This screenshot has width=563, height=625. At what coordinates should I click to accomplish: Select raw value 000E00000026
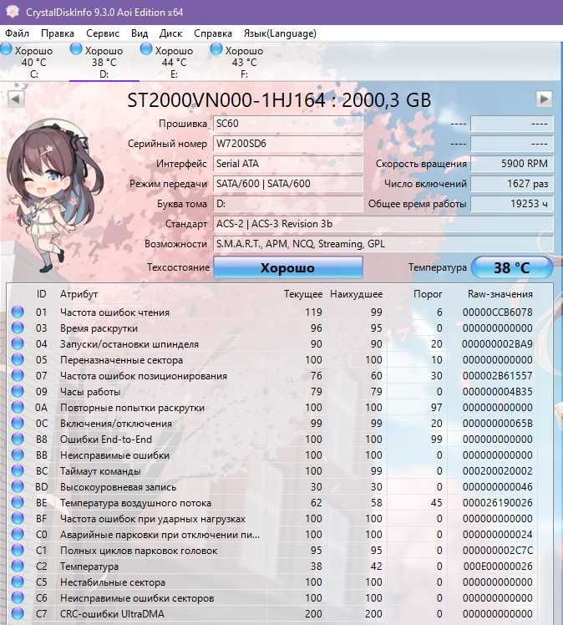click(x=497, y=566)
